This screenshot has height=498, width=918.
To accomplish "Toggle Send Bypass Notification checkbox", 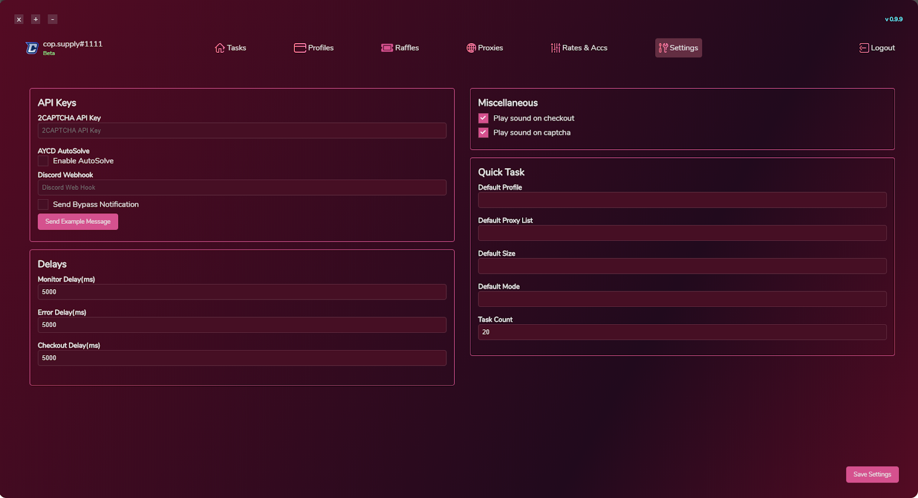I will click(43, 205).
